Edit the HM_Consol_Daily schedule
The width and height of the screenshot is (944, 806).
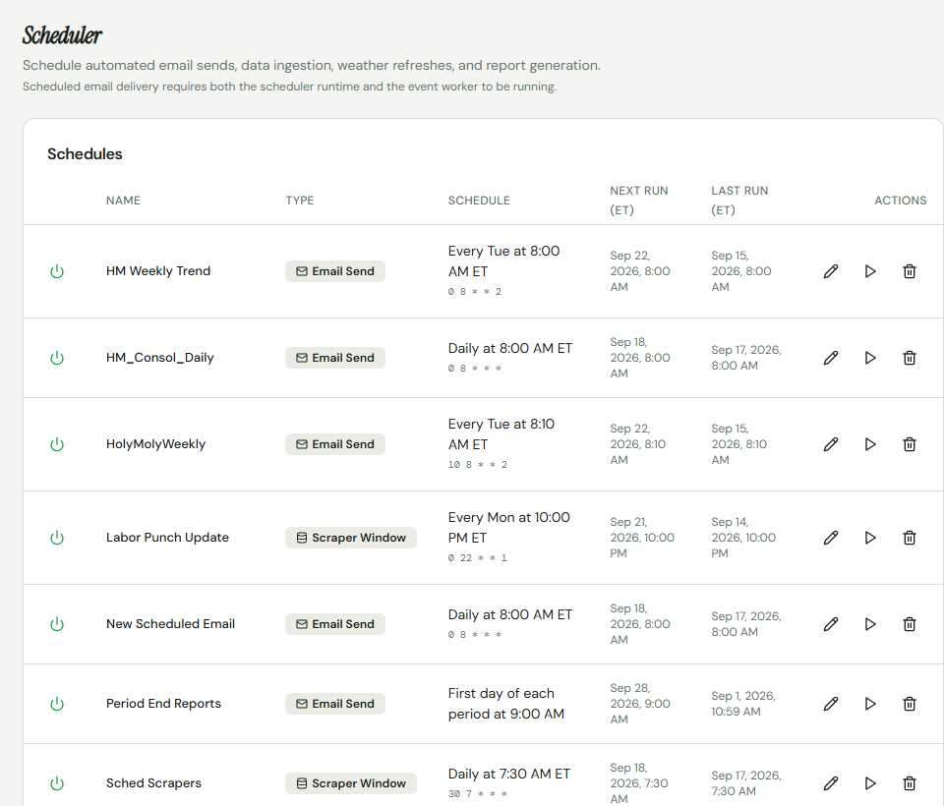click(x=831, y=358)
